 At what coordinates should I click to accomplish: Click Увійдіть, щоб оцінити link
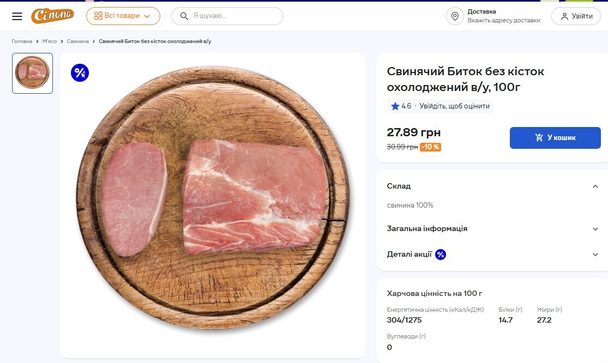[x=454, y=106]
